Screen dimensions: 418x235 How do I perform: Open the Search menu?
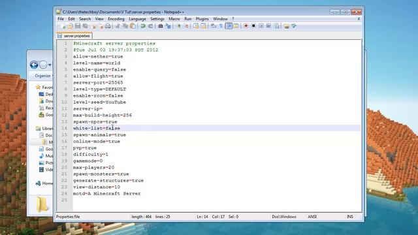[85, 19]
